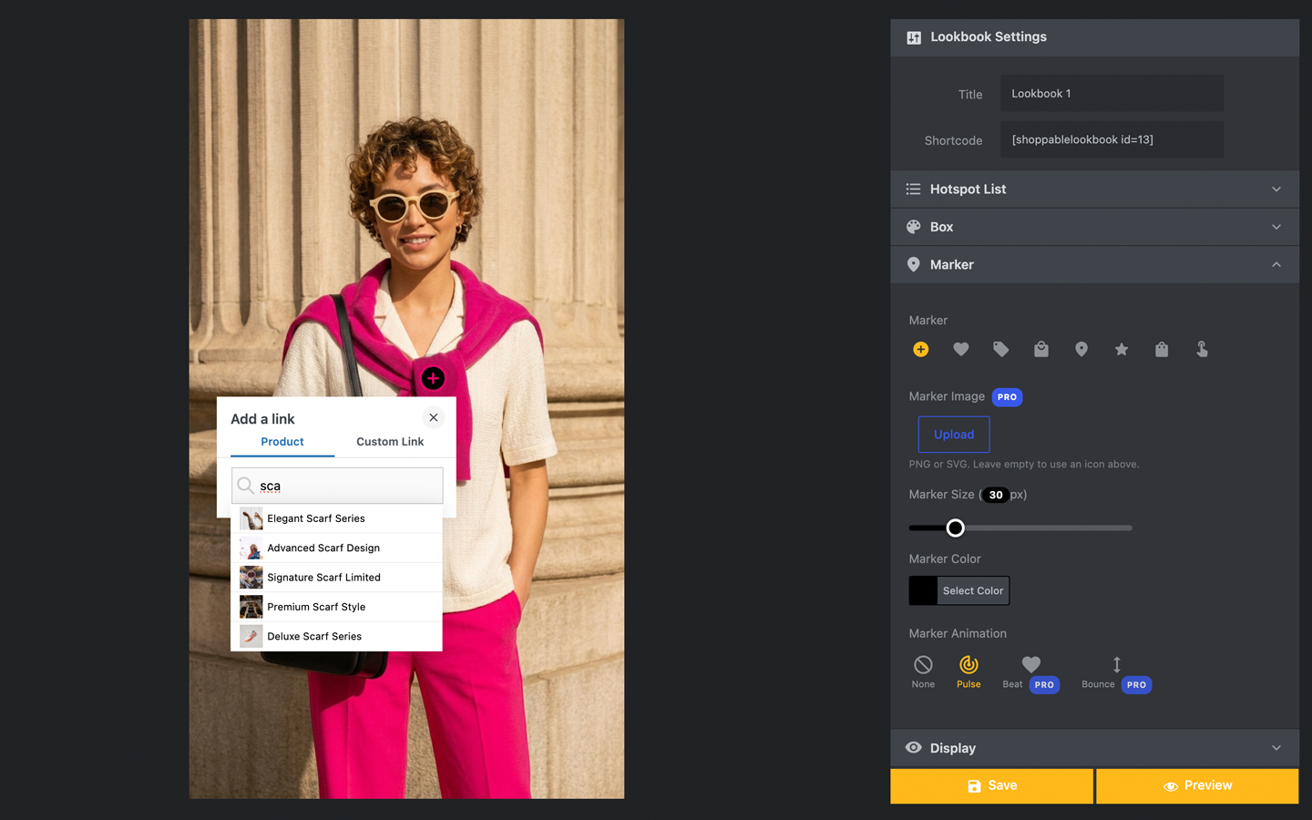
Task: Preview the lookbook
Action: pos(1197,785)
